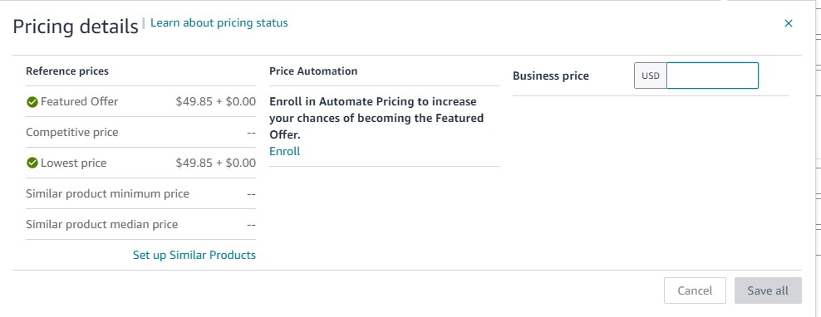Viewport: 821px width, 317px height.
Task: Open the Learn about pricing status link
Action: tap(219, 22)
